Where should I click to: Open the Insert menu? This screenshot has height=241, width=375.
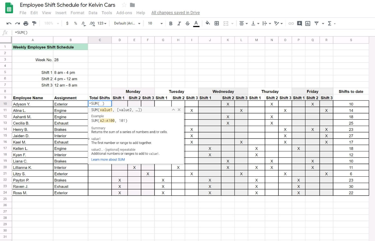(x=61, y=13)
